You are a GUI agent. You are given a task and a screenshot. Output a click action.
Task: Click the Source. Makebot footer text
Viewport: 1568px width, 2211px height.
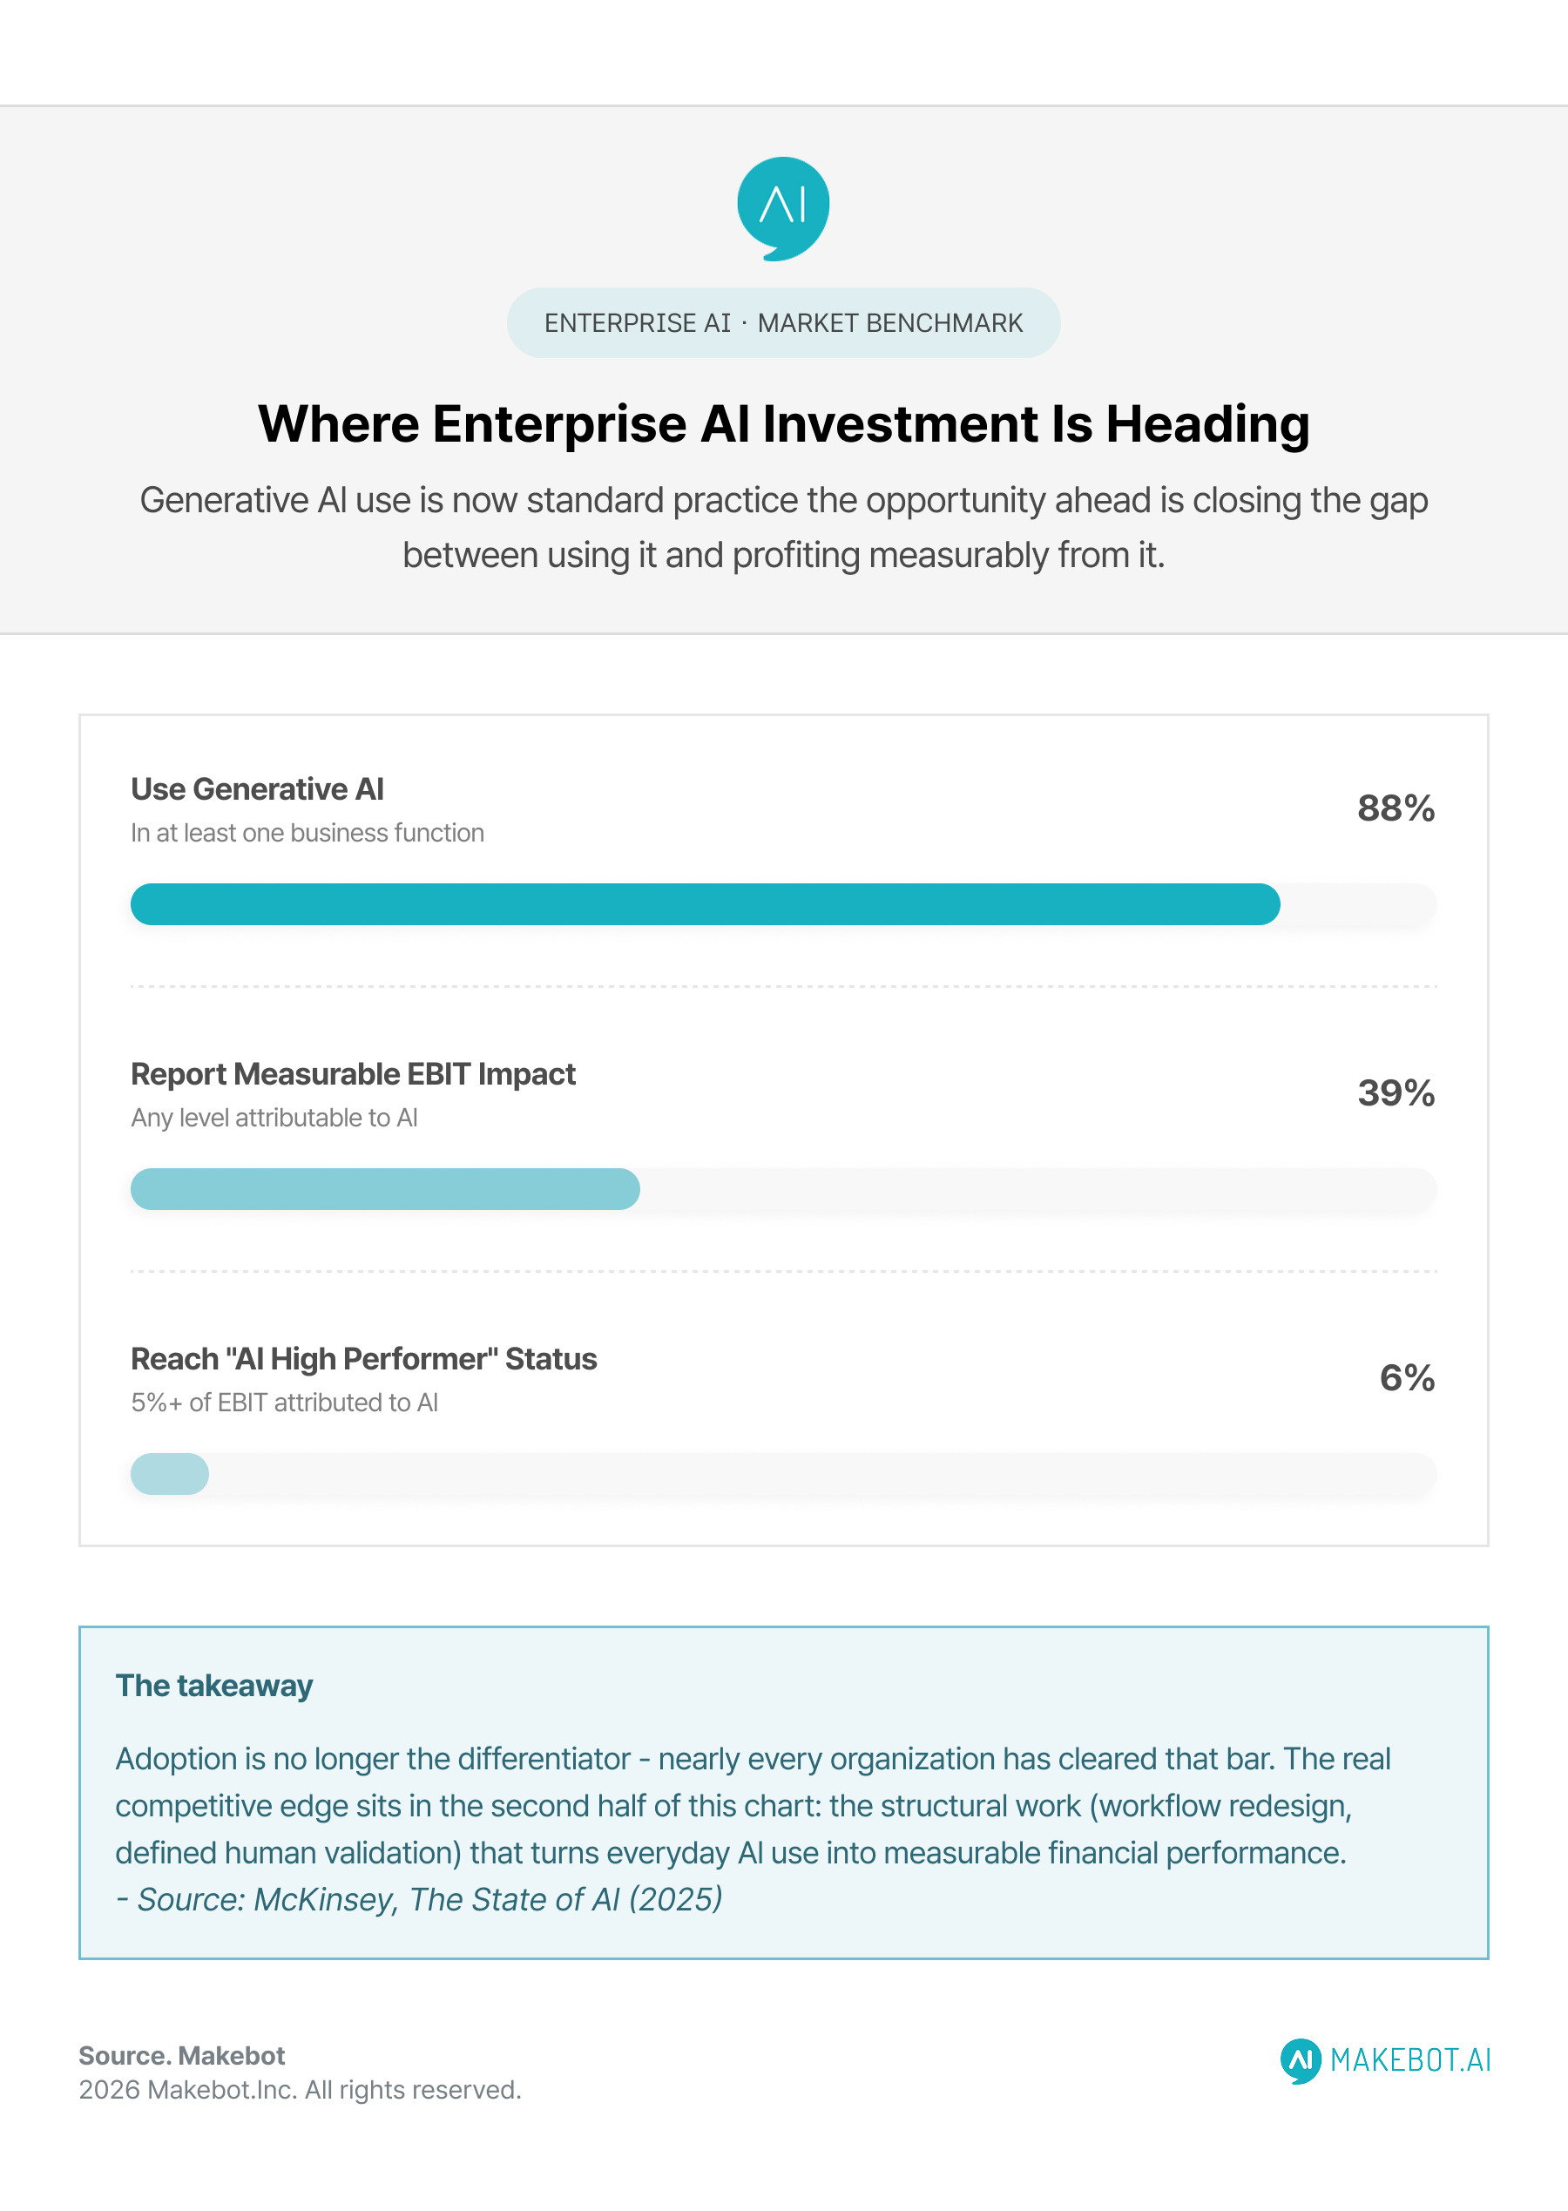[x=181, y=2056]
